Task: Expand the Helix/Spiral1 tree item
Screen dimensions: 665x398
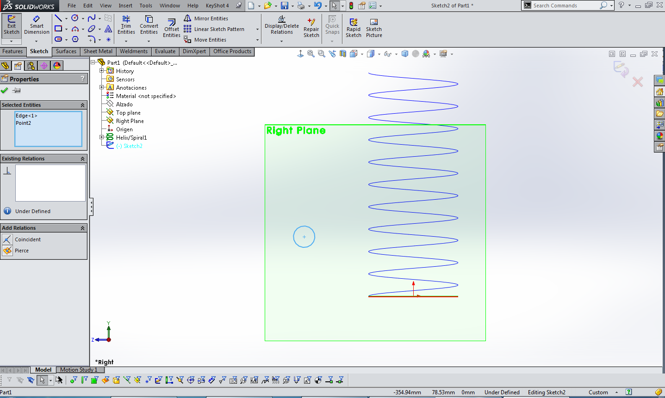Action: [x=101, y=137]
